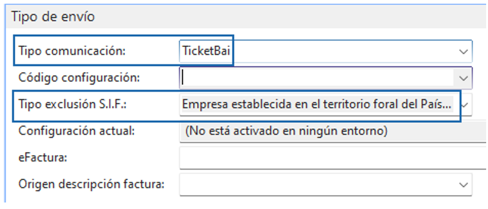
Task: Click the 'No está activado en ningún entorno' text
Action: 286,131
